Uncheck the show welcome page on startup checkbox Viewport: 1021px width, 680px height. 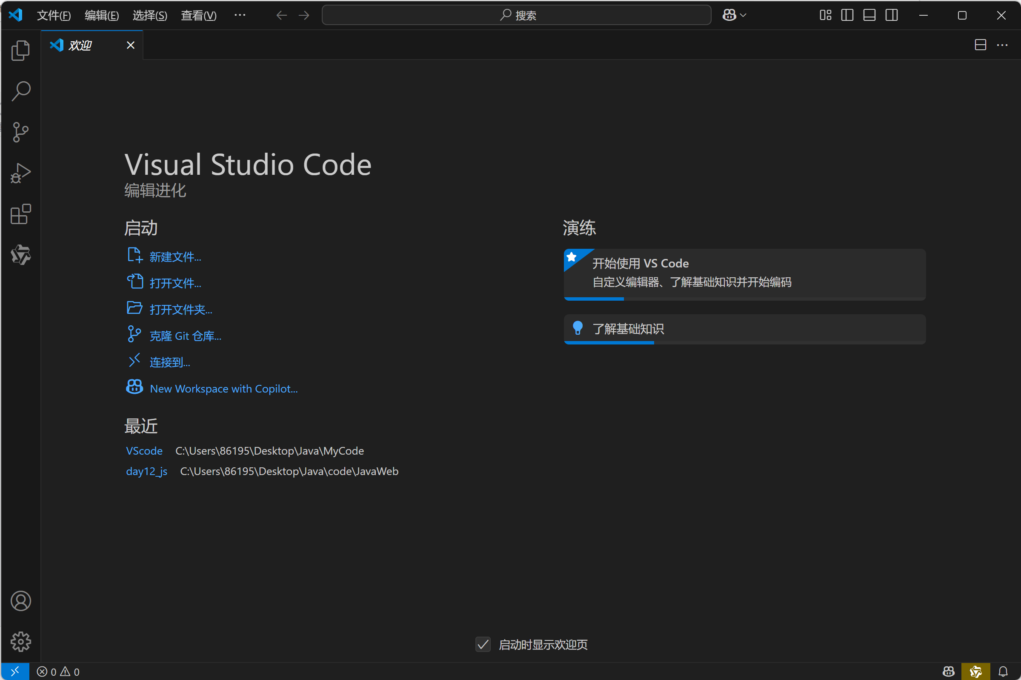483,645
